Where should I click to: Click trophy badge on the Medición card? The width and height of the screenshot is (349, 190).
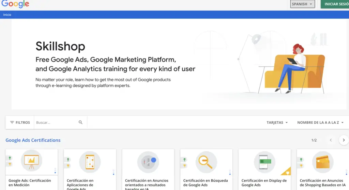(10, 164)
